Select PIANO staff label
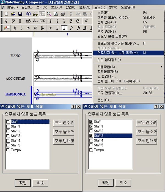The height and width of the screenshot is (192, 165). pyautogui.click(x=15, y=56)
